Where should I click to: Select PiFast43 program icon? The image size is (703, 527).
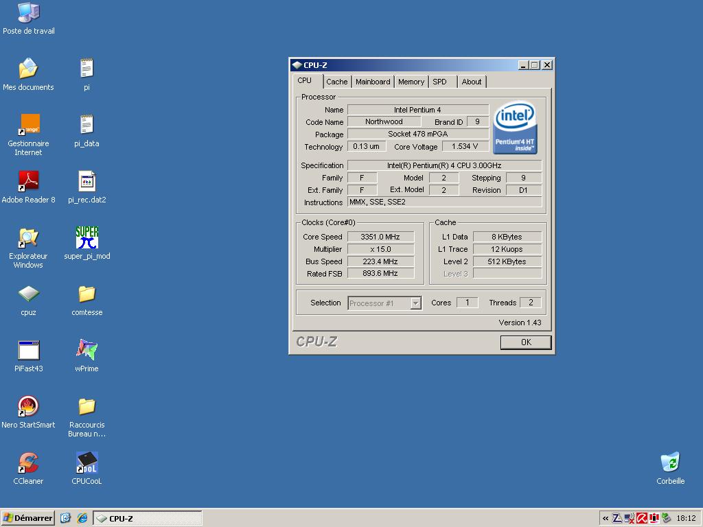[x=28, y=350]
